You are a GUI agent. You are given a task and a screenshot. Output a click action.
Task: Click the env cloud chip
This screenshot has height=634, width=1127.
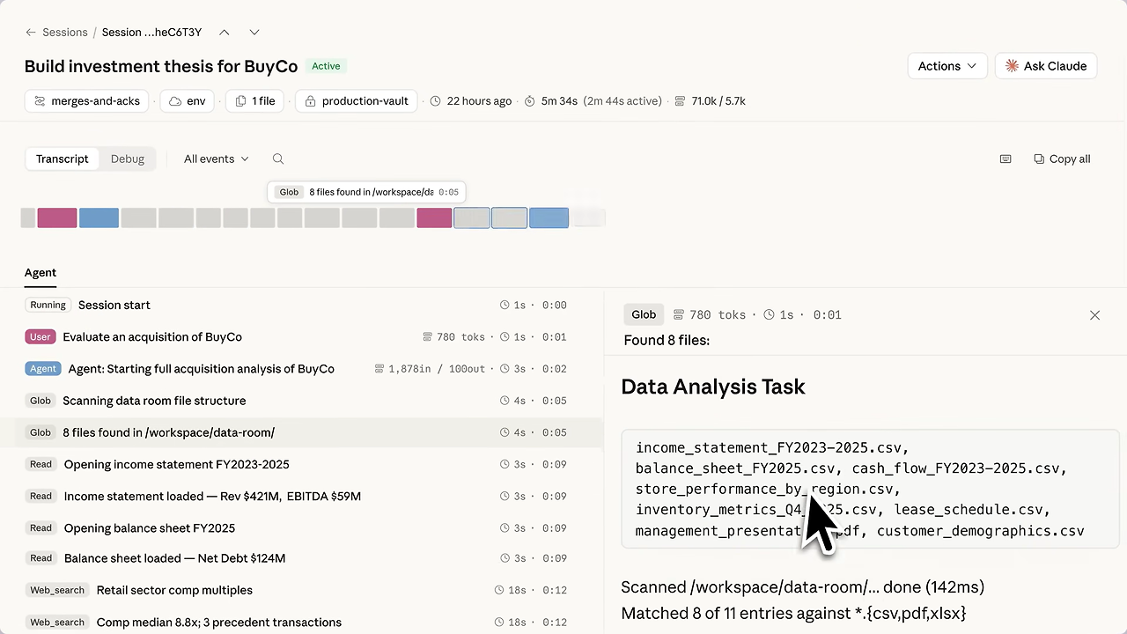(x=187, y=101)
